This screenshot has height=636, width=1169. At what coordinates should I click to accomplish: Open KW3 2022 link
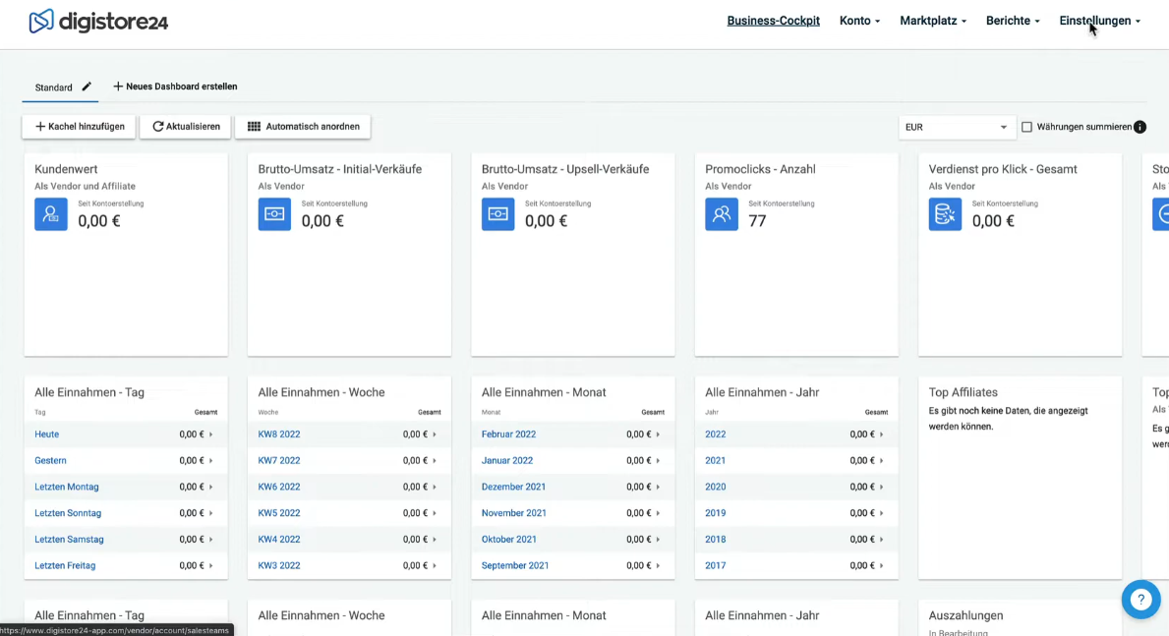[x=279, y=566]
